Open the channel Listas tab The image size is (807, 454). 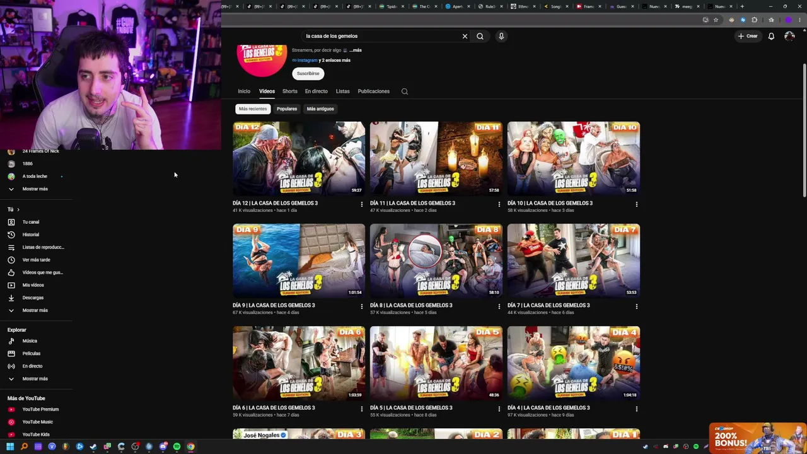tap(342, 91)
